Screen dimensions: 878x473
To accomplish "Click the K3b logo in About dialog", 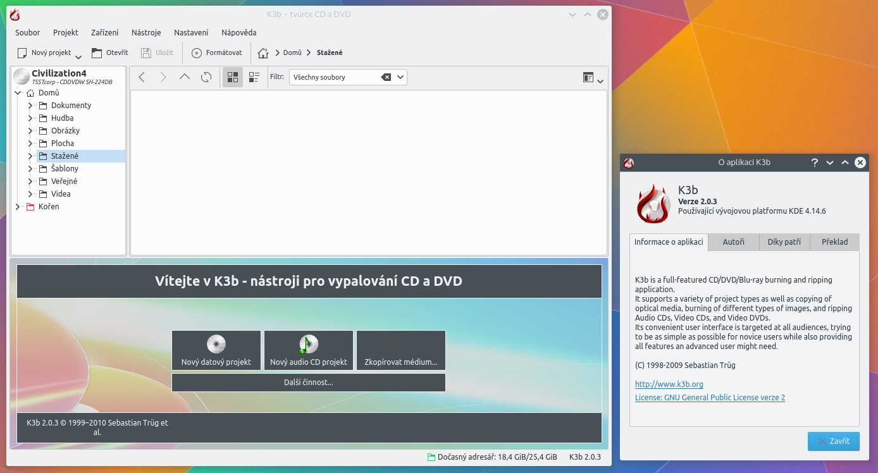I will point(653,204).
